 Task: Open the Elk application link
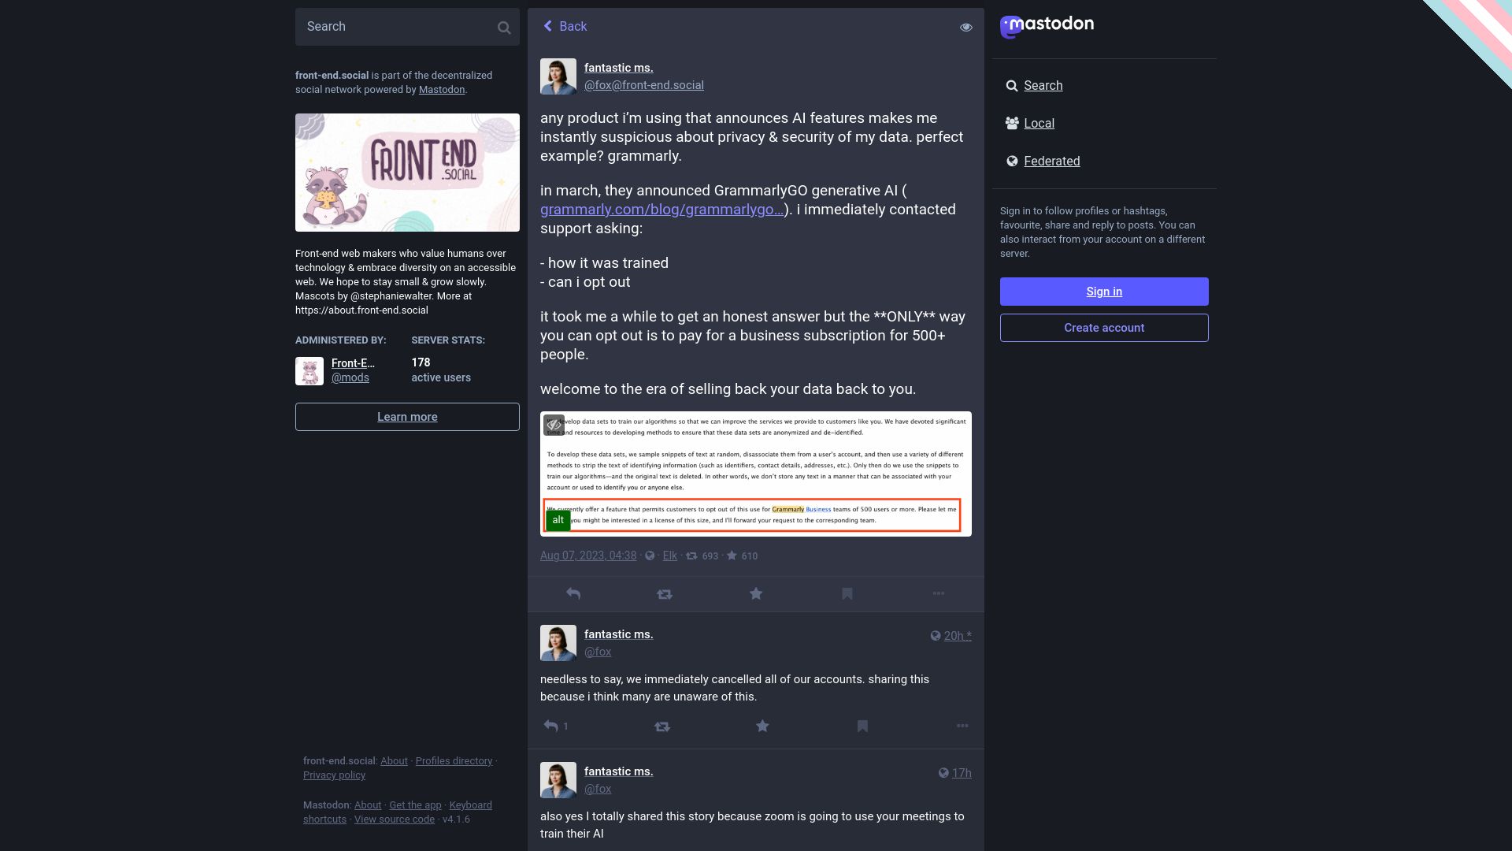click(670, 556)
